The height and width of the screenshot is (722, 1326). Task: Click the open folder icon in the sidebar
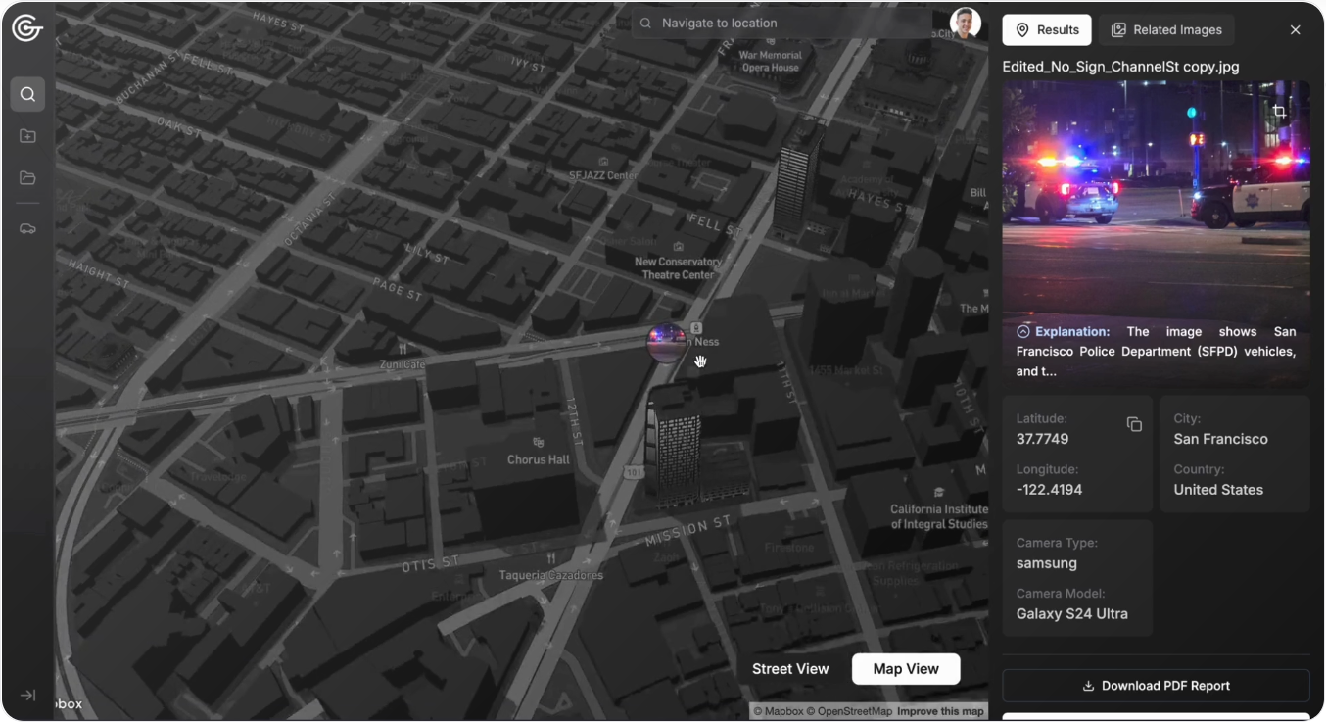pos(27,178)
